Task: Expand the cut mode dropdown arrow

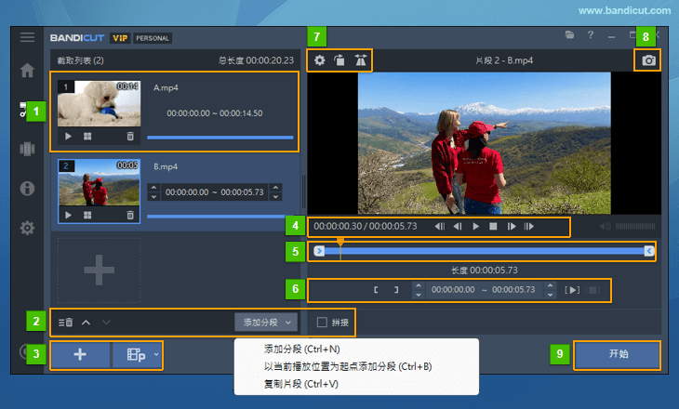Action: coord(156,354)
